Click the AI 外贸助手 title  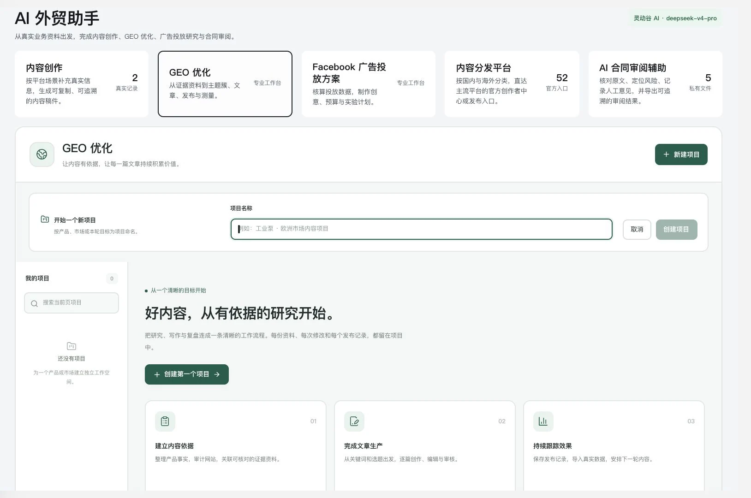[x=57, y=18]
